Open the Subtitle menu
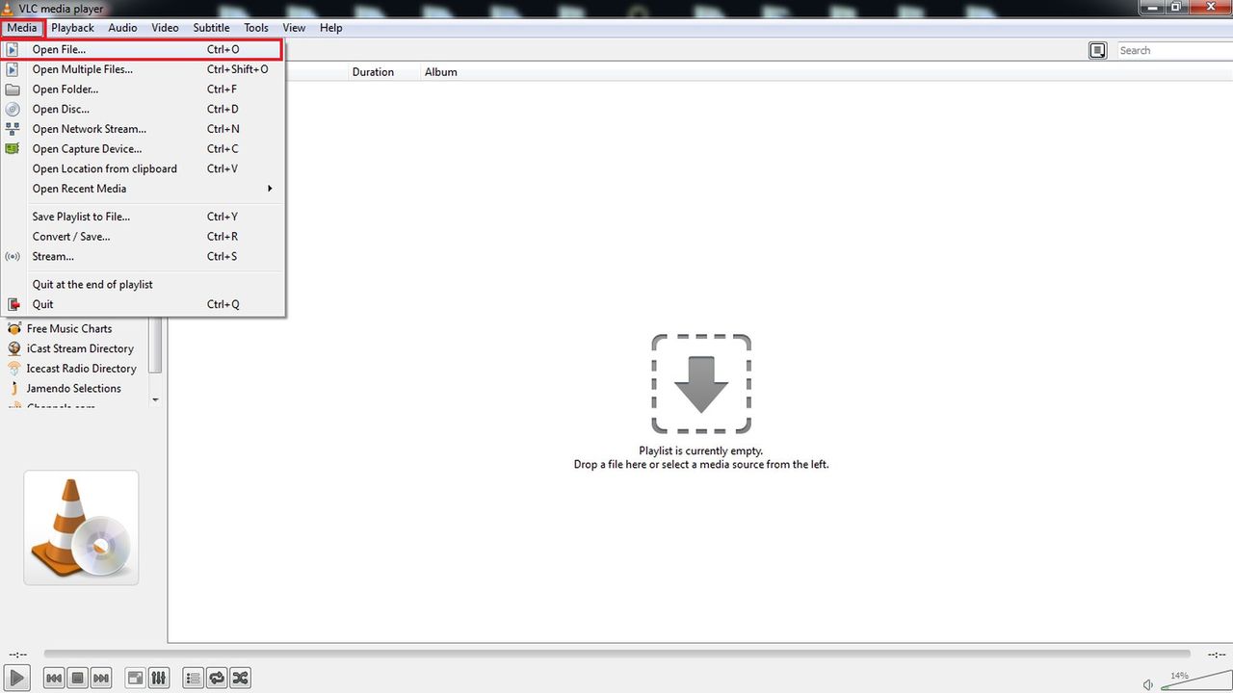Image resolution: width=1233 pixels, height=693 pixels. pyautogui.click(x=211, y=28)
